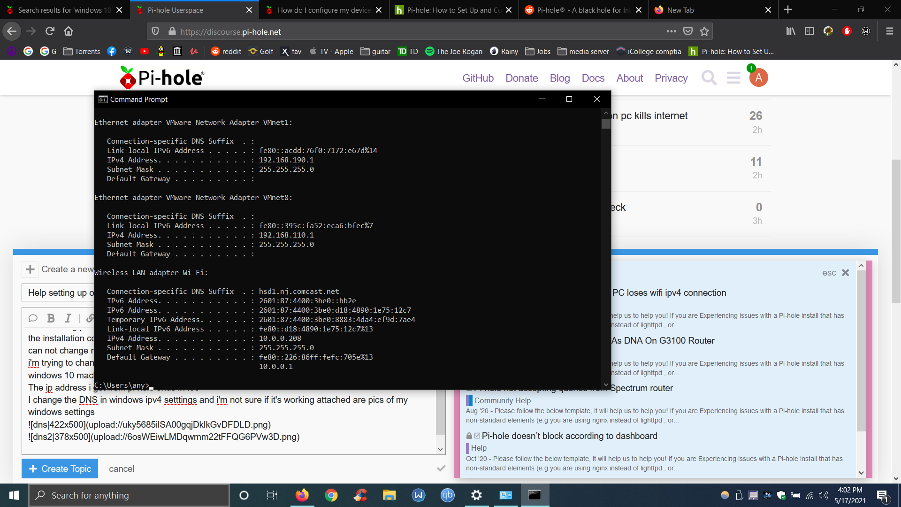Image resolution: width=901 pixels, height=507 pixels.
Task: Open the iCollege comptia bookmark
Action: [x=649, y=51]
